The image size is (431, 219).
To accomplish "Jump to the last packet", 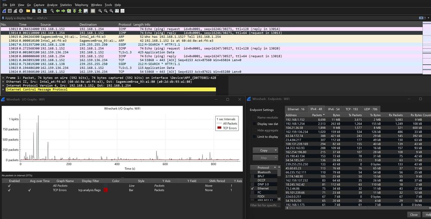I will point(80,11).
